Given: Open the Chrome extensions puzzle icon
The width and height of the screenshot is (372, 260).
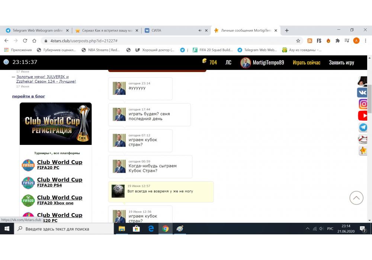Looking at the screenshot, I should point(338,41).
